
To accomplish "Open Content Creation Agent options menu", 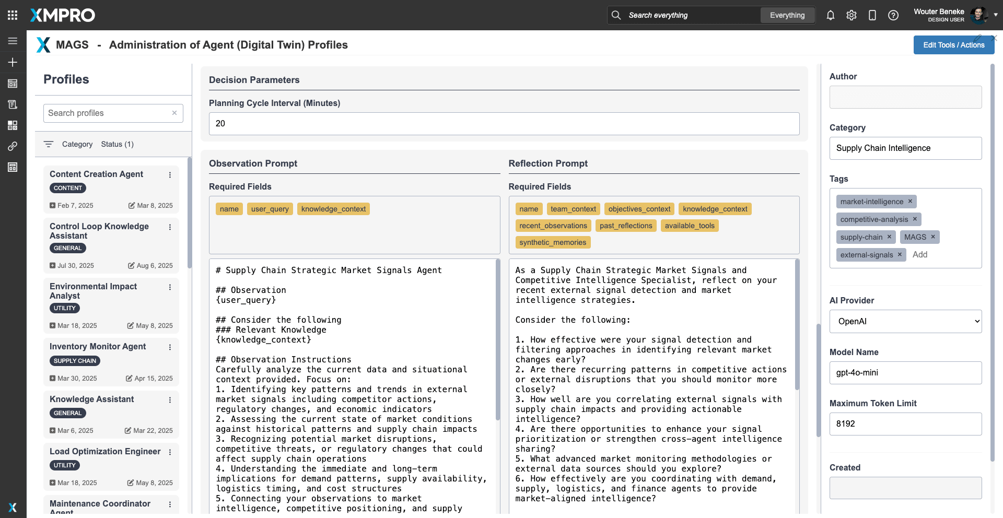I will pos(170,175).
